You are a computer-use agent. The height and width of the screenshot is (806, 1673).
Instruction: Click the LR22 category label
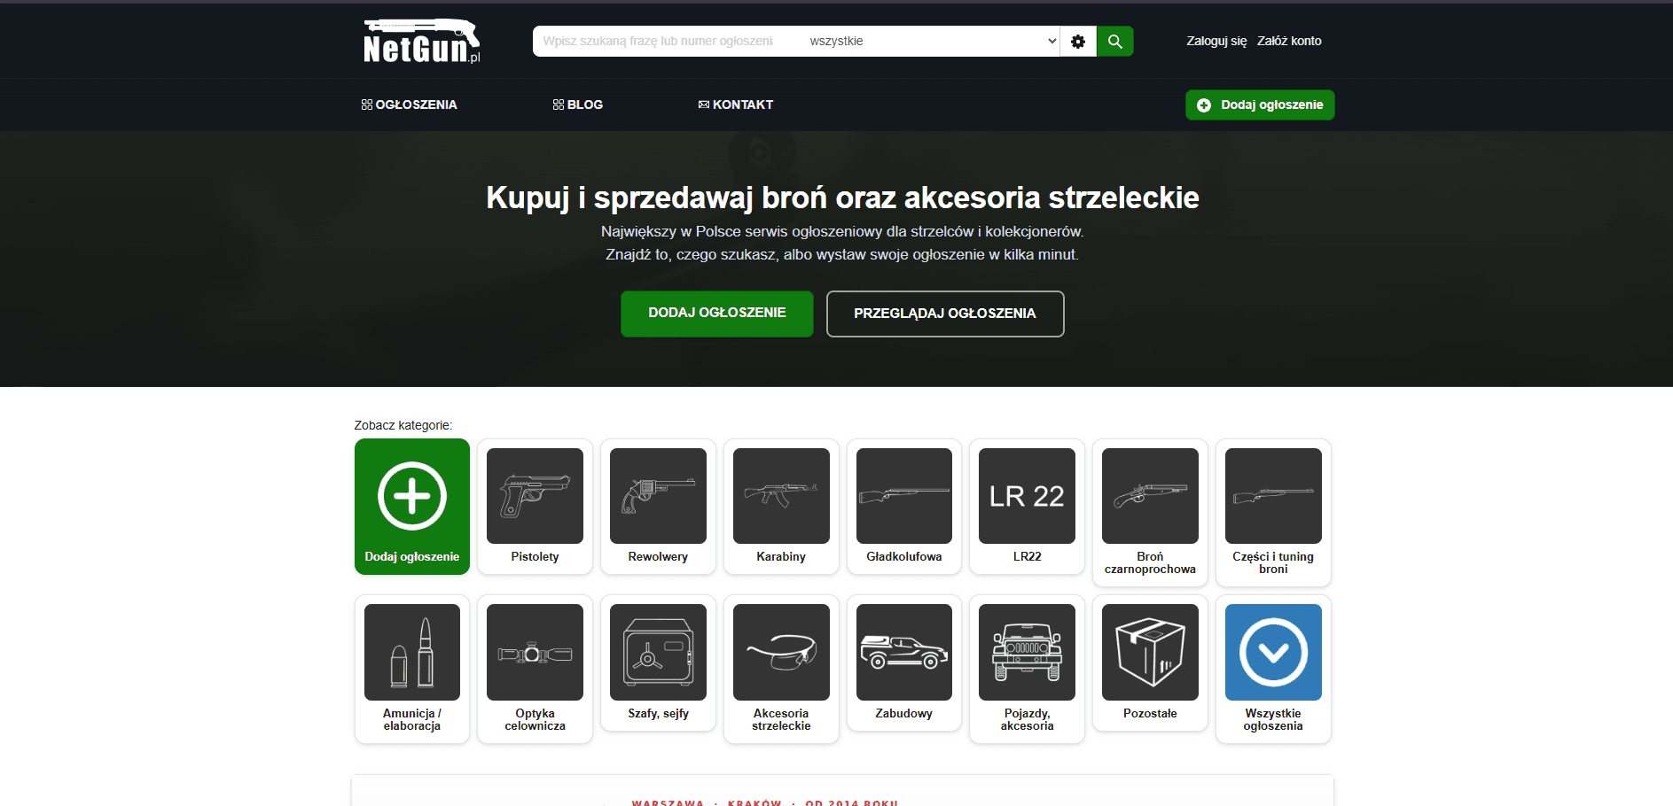1027,557
